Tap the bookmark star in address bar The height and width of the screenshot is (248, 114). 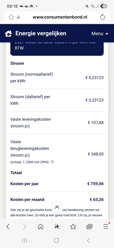[11, 17]
